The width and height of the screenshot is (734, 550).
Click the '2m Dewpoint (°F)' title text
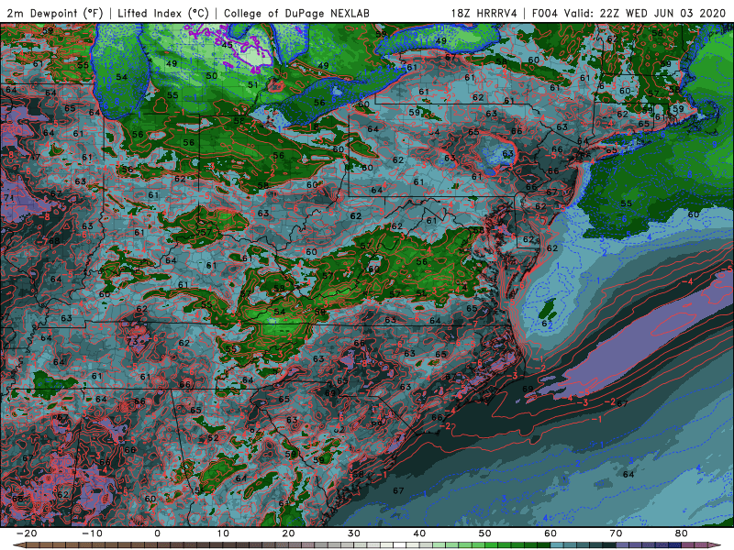click(55, 13)
